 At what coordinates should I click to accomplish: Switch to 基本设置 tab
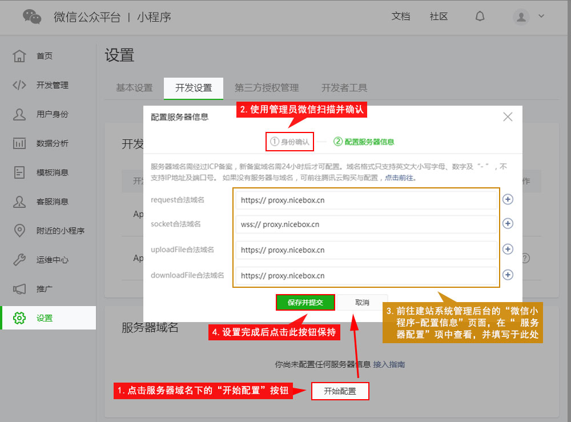(134, 88)
